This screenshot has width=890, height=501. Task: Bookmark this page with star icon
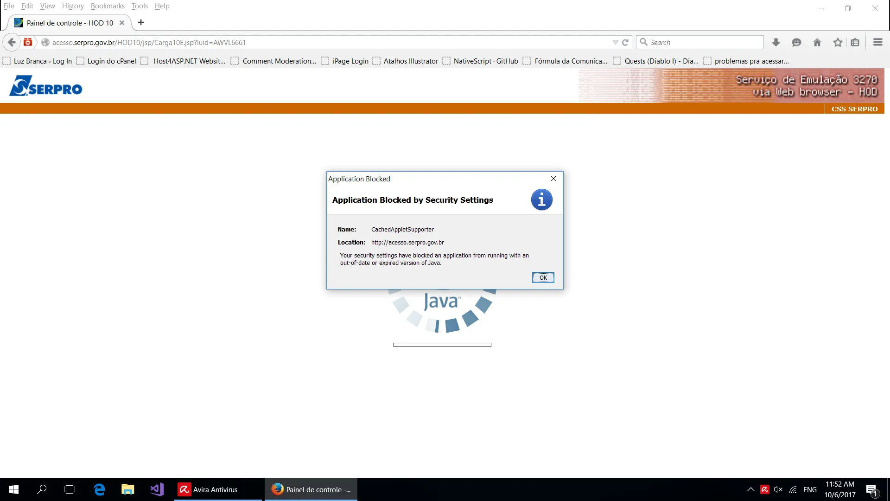pyautogui.click(x=837, y=42)
